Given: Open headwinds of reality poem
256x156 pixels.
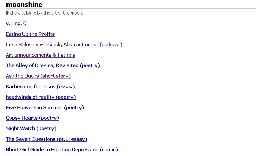Looking at the screenshot, I should pyautogui.click(x=41, y=97).
